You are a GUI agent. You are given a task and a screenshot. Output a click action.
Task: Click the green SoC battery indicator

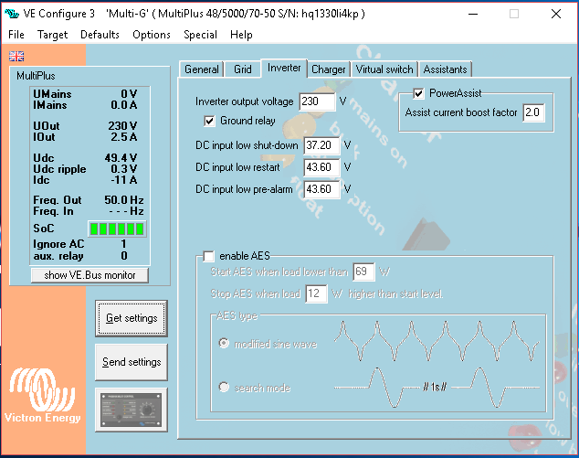[117, 229]
